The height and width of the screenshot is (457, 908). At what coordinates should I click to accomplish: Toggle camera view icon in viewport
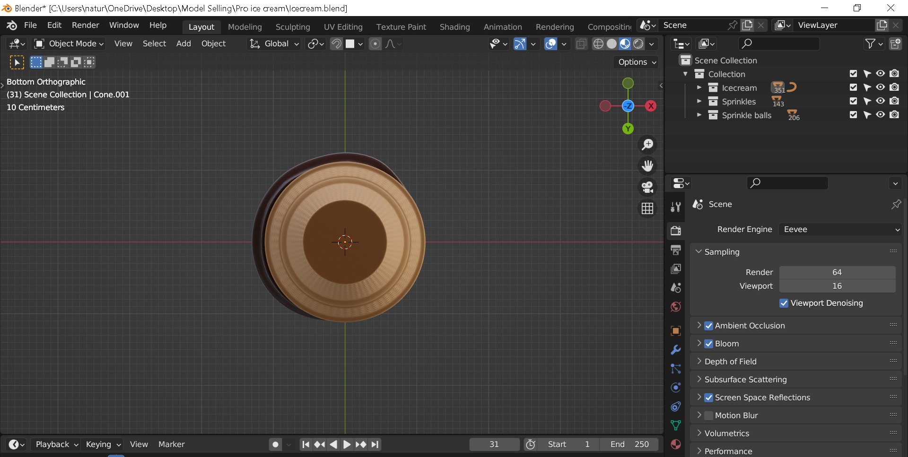[647, 187]
